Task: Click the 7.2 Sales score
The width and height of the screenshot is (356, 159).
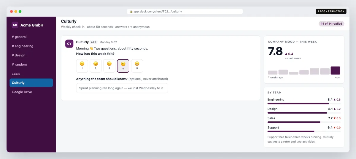Action: (x=330, y=118)
